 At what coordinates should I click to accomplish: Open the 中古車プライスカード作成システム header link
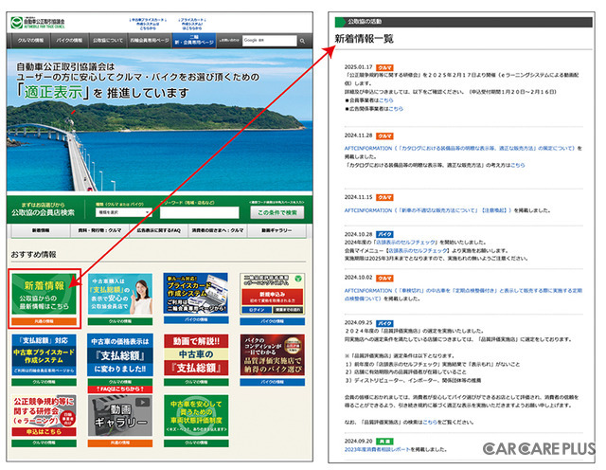[148, 24]
